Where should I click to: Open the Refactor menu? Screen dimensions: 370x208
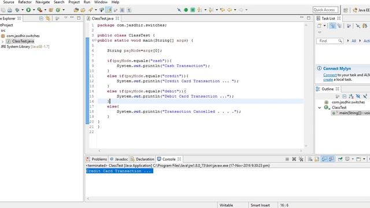click(25, 2)
